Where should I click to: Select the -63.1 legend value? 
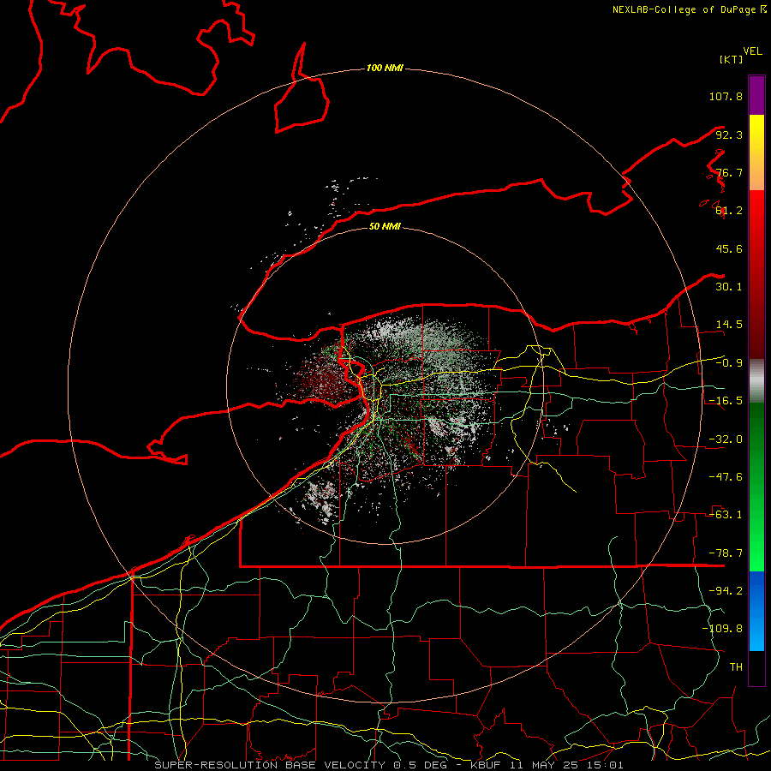point(726,515)
